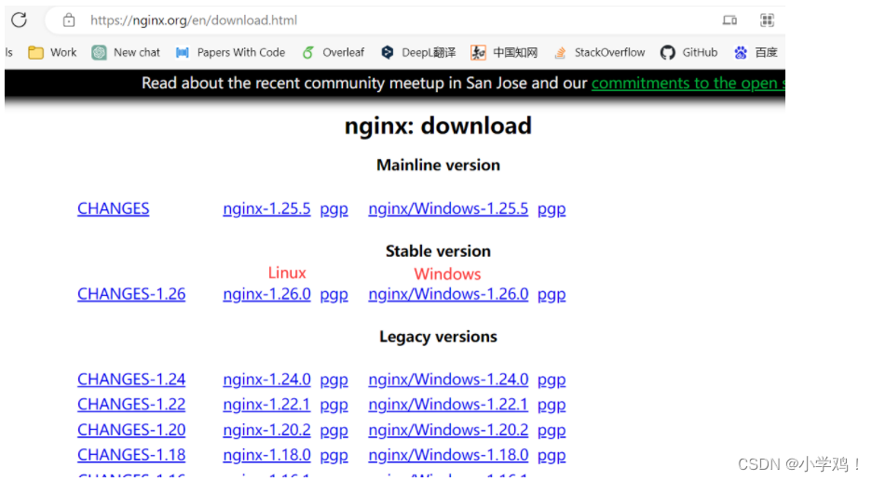View site info via the lock icon

coord(69,20)
